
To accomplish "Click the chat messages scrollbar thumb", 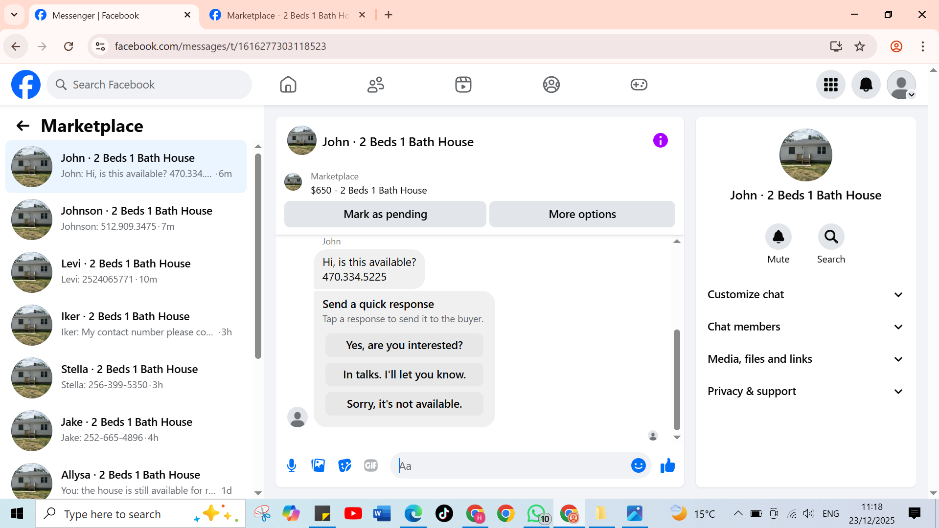I will click(677, 379).
